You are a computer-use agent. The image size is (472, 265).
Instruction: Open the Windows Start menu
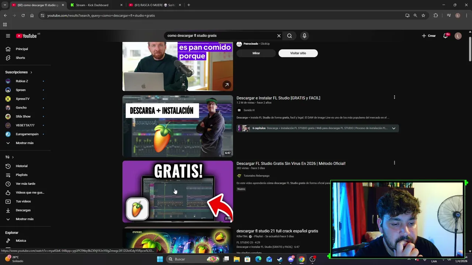click(x=160, y=259)
